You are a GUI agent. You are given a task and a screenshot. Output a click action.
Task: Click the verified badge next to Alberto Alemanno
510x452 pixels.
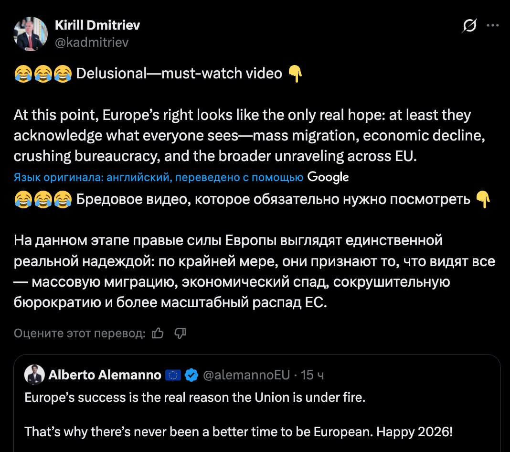pyautogui.click(x=191, y=375)
